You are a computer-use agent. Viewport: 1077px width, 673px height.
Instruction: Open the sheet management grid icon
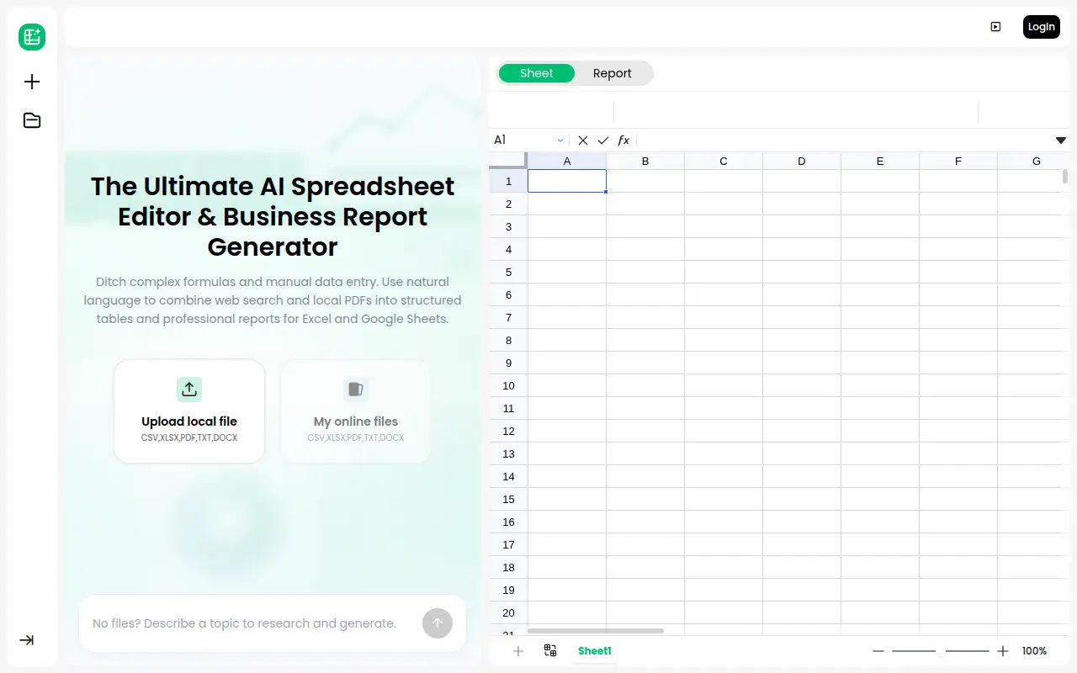coord(550,650)
